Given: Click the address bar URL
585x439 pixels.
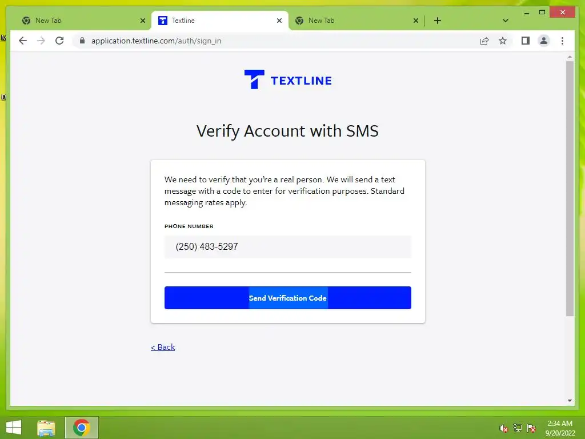Looking at the screenshot, I should 157,41.
